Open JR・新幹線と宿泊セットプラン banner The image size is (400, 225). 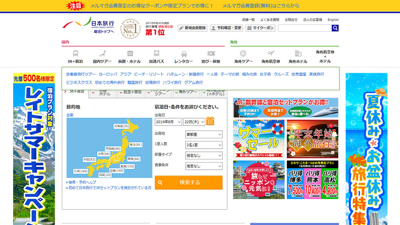pyautogui.click(x=286, y=108)
